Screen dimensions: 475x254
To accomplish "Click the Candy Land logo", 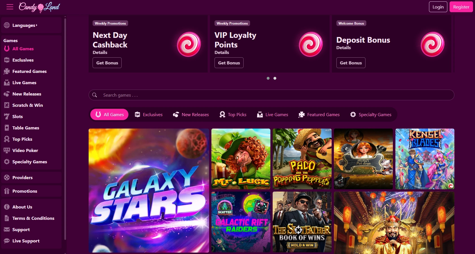I will tap(39, 7).
